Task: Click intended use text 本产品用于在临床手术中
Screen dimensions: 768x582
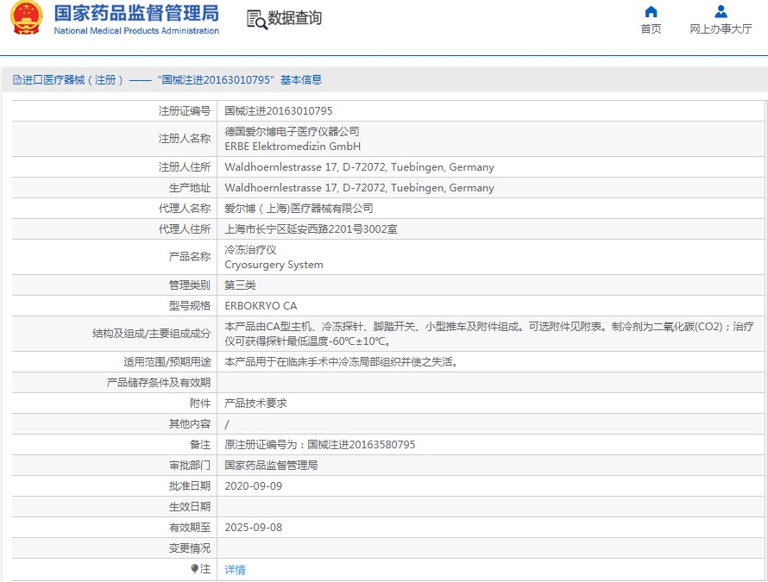Action: click(x=342, y=362)
